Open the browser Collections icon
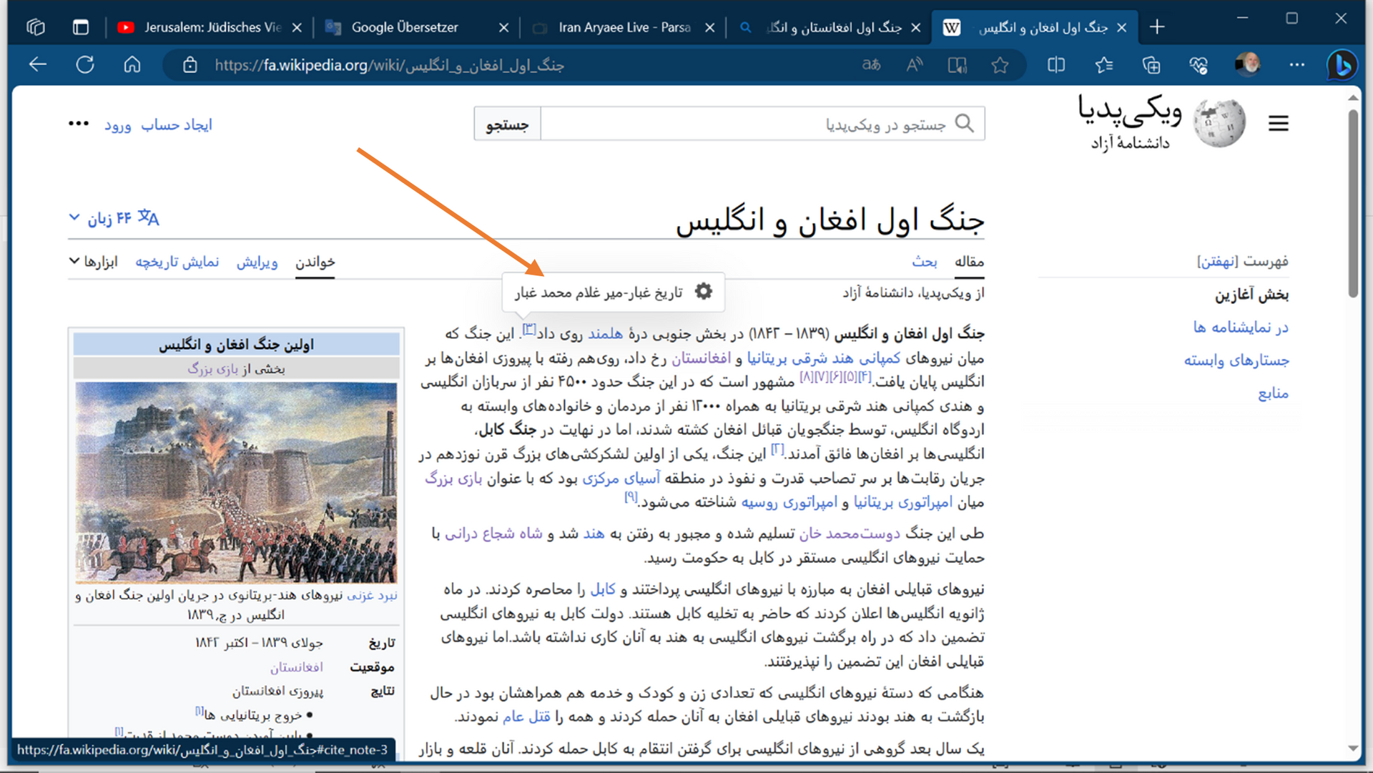Viewport: 1373px width, 773px height. [1151, 65]
